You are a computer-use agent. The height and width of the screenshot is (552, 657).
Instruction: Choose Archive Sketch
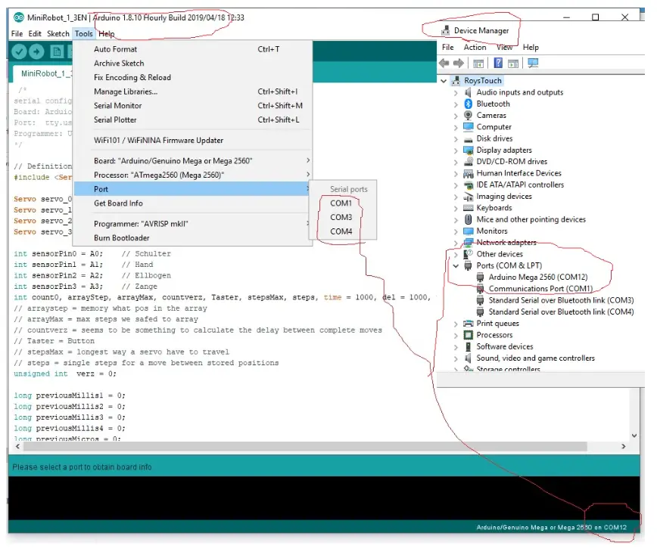click(x=193, y=64)
